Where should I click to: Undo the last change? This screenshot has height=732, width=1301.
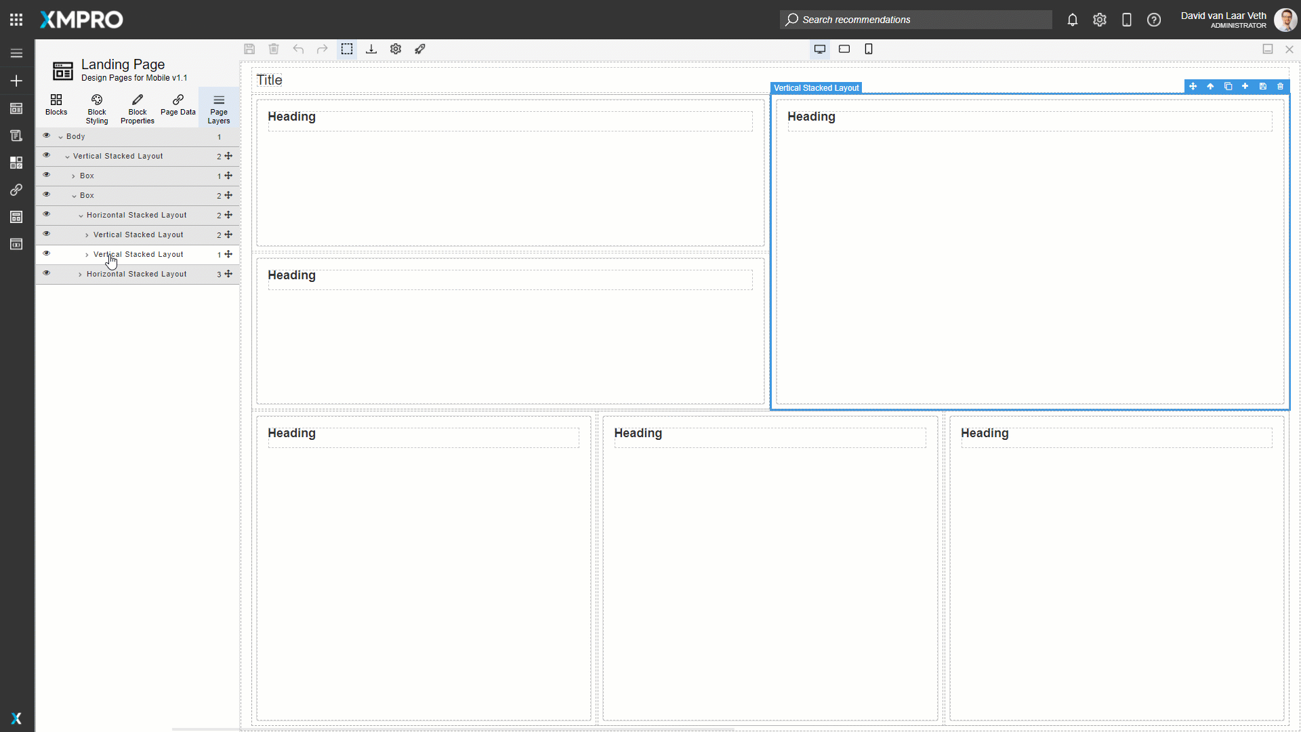298,49
